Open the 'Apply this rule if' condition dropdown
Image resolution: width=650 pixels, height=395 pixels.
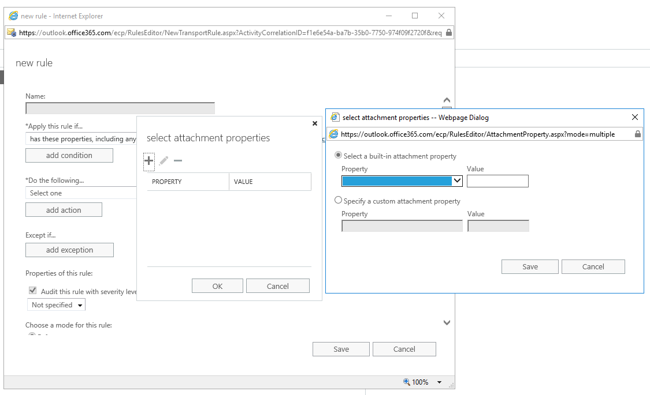click(81, 138)
